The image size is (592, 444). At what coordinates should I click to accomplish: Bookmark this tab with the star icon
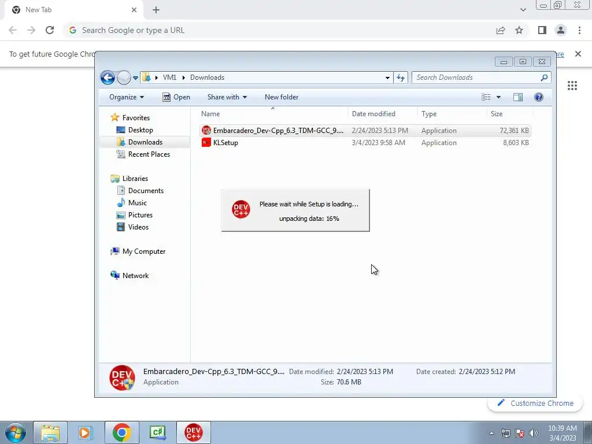(x=519, y=30)
